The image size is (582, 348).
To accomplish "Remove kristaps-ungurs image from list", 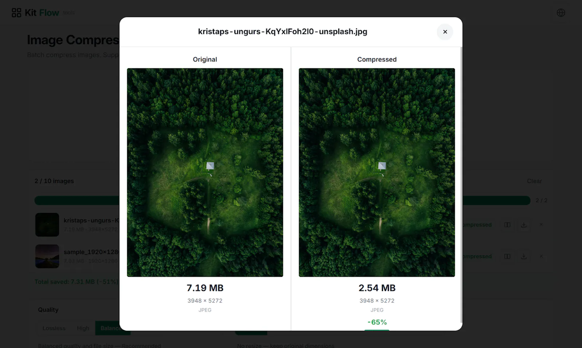I will click(541, 225).
